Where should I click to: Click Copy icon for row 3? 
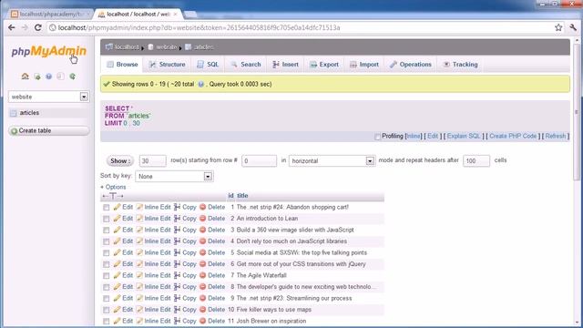coord(178,230)
